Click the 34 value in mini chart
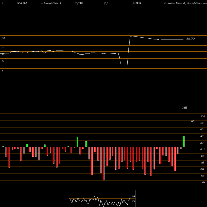Screen dimensions: 207x207 [133, 196]
